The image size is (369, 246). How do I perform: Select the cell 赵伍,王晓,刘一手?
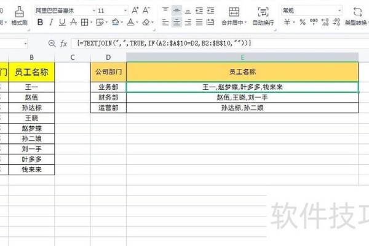242,97
